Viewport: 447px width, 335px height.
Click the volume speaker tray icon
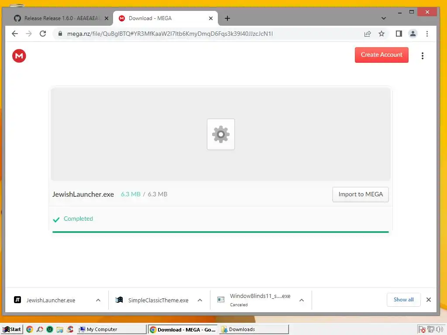(439, 329)
